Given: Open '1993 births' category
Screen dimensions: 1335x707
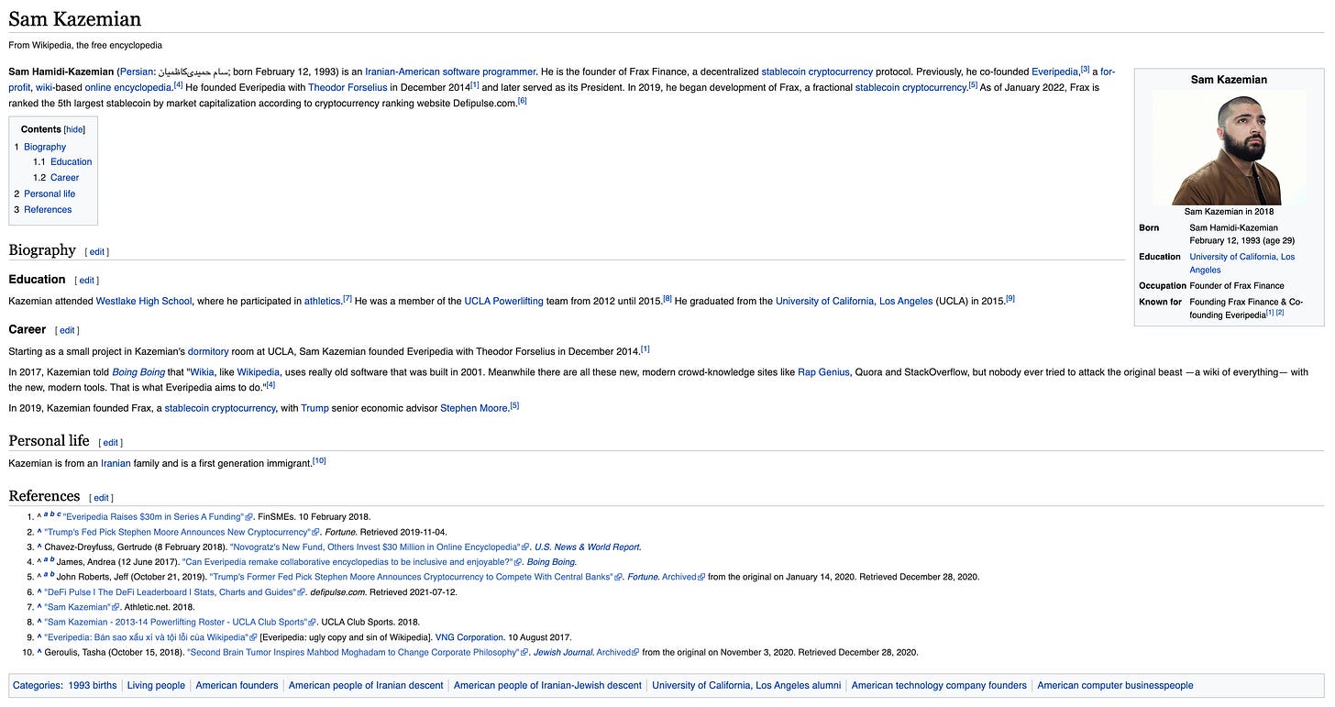Looking at the screenshot, I should tap(92, 686).
